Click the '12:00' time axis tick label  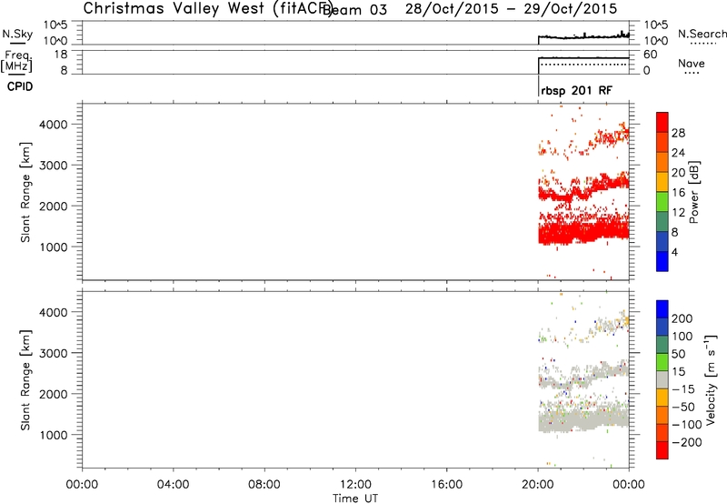point(355,485)
